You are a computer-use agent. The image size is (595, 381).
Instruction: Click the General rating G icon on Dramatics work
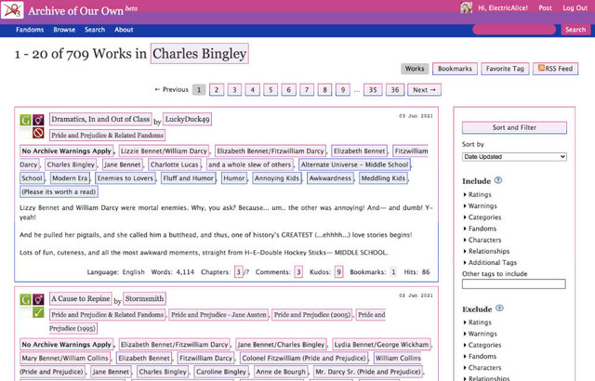coord(25,120)
